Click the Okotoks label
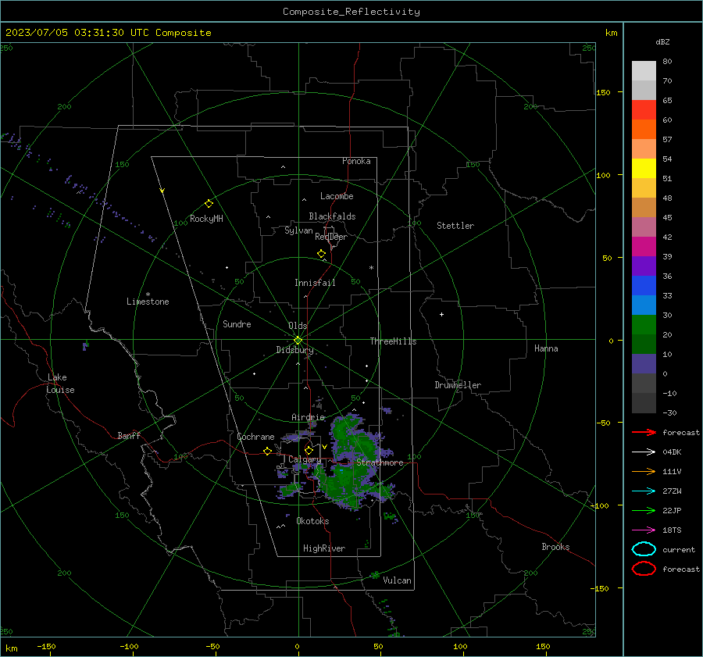The image size is (703, 657). [x=312, y=521]
